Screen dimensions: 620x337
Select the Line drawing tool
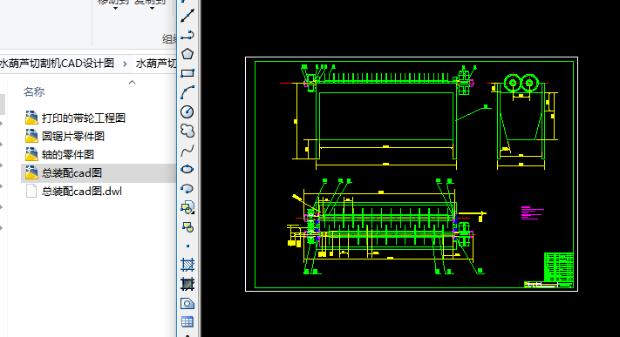tap(187, 16)
